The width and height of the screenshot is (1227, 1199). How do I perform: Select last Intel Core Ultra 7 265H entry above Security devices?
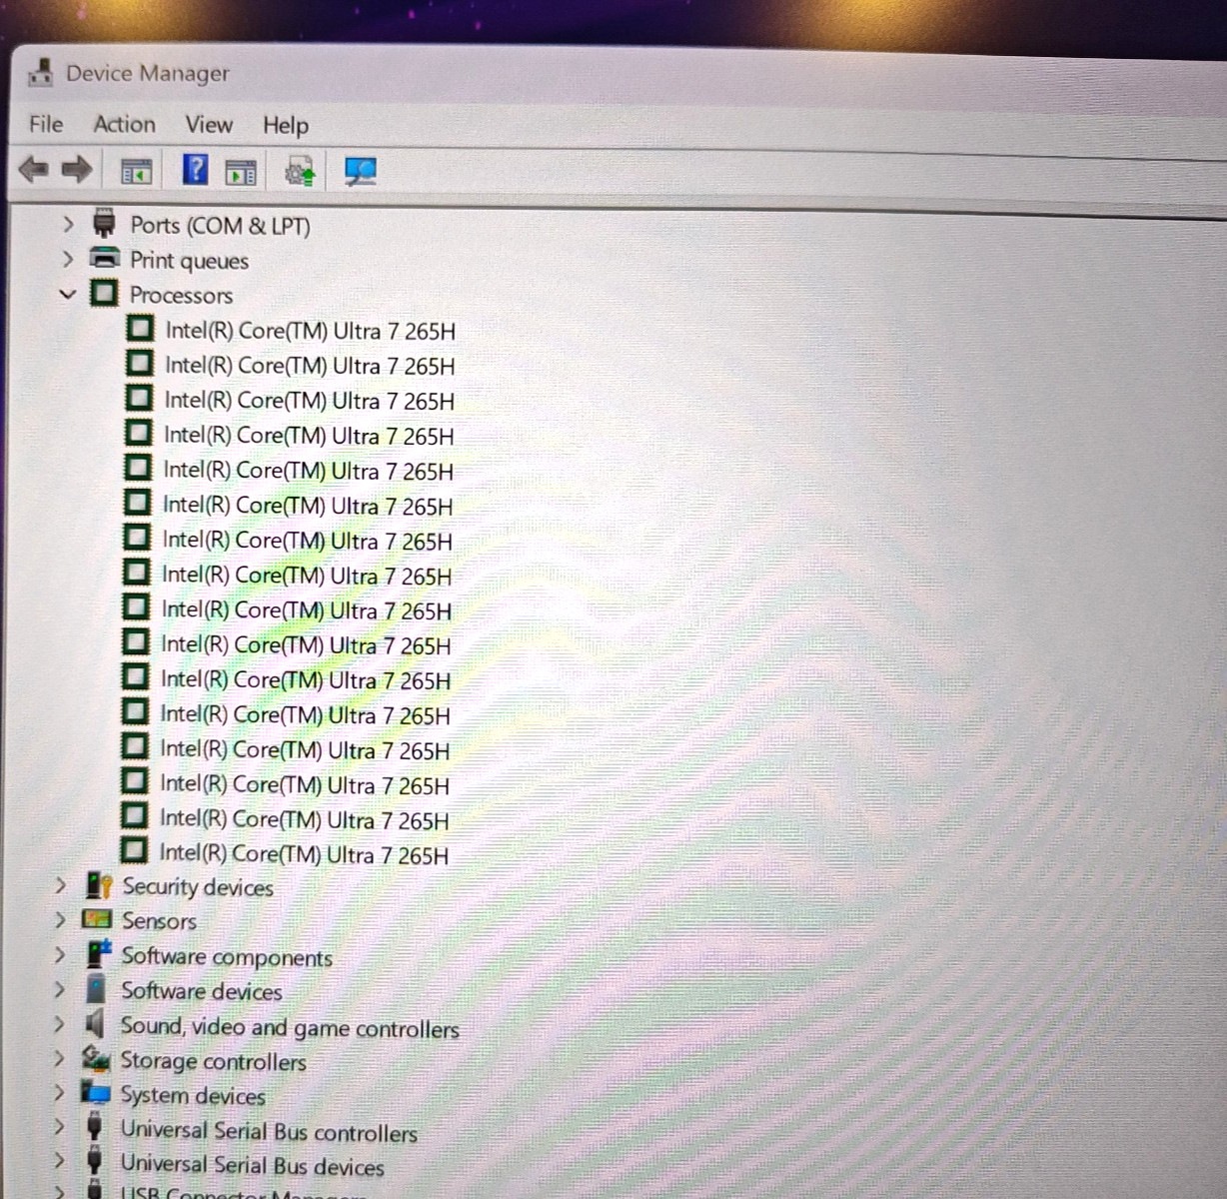tap(304, 854)
